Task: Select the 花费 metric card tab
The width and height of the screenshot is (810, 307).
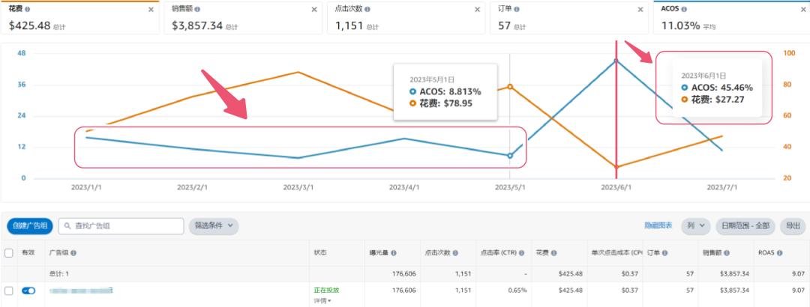Action: click(x=79, y=18)
